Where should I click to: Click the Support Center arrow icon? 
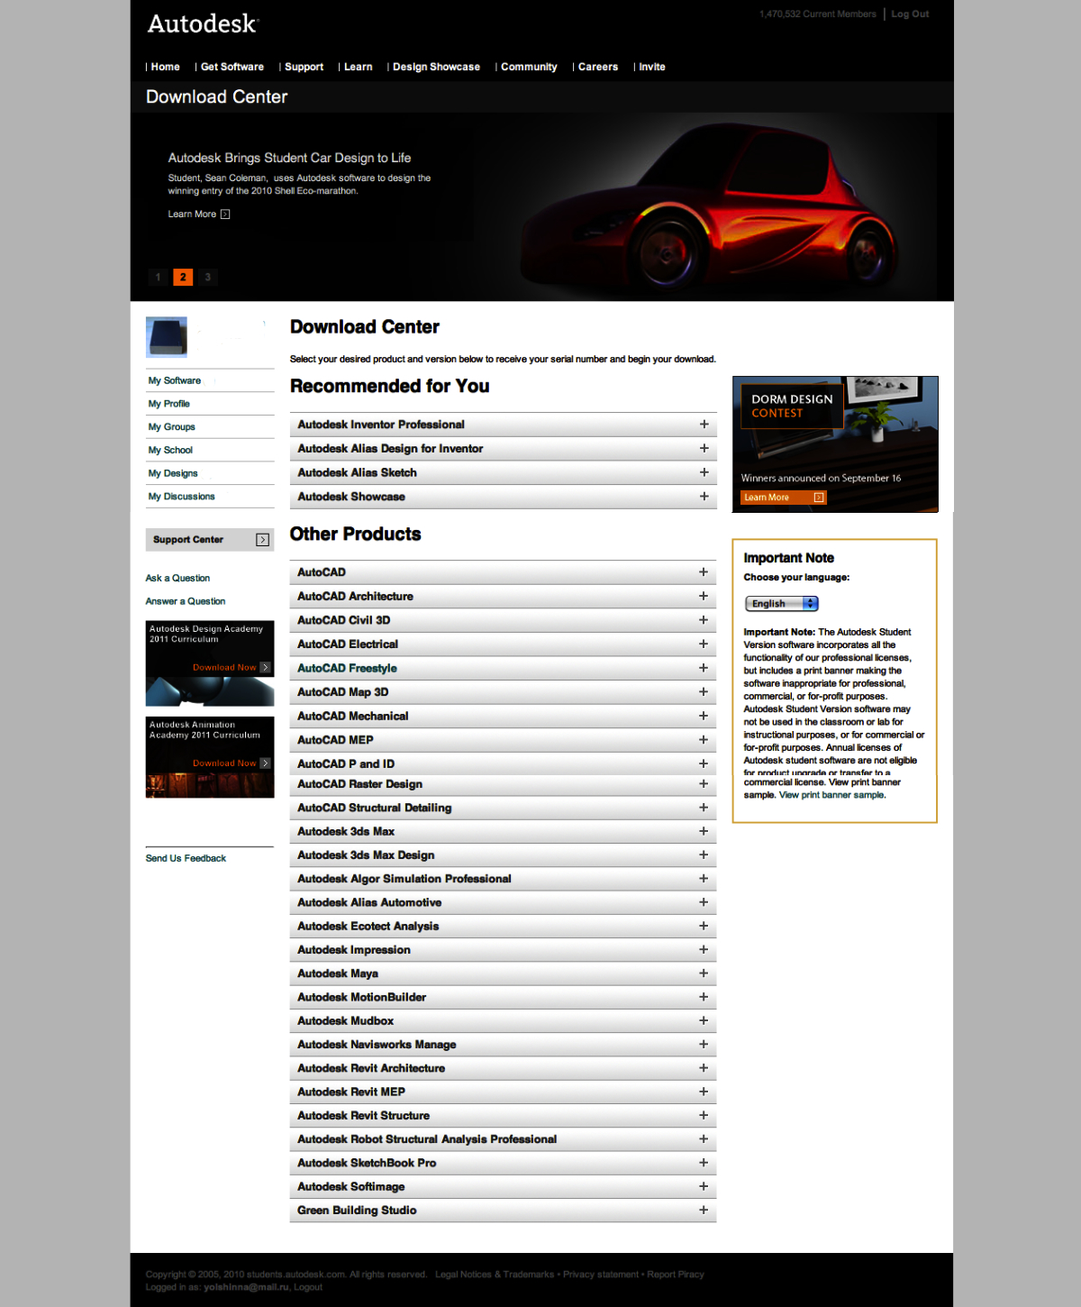point(262,540)
